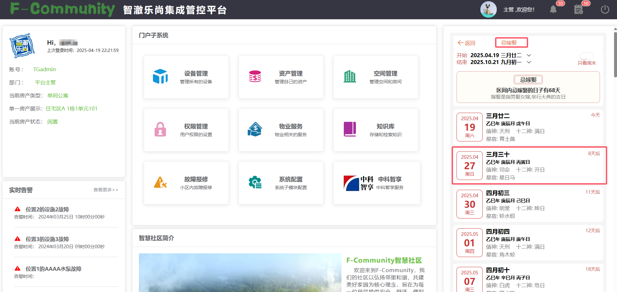Viewport: 617px width, 292px height.
Task: Select the 2025.05 07 date box
Action: (x=470, y=279)
